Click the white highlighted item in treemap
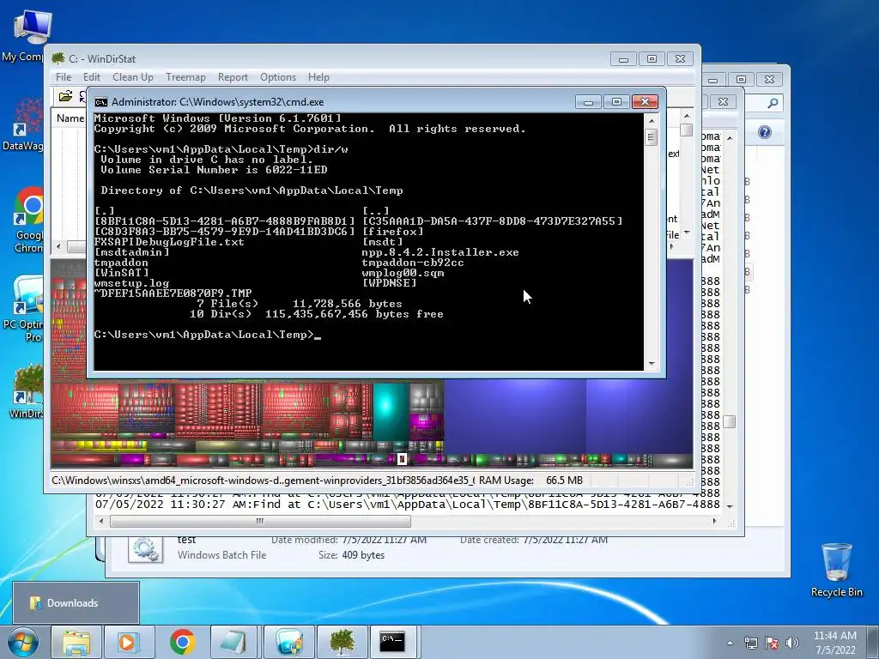Viewport: 879px width, 659px height. 402,459
